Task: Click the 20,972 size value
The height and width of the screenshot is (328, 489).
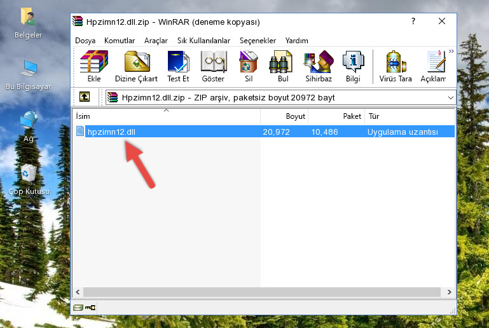Action: [x=277, y=132]
